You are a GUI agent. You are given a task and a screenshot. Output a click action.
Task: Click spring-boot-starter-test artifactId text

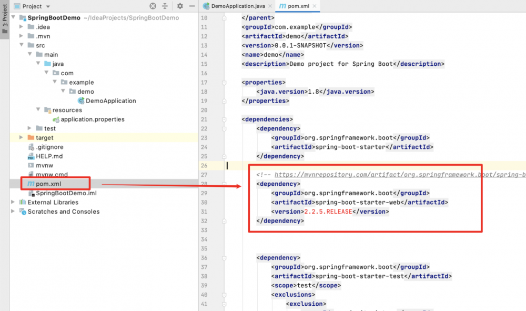coord(360,276)
